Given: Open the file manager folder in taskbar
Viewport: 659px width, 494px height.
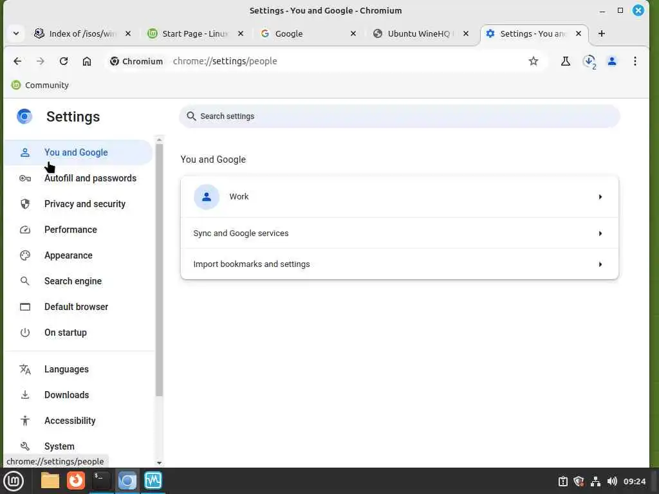Looking at the screenshot, I should tap(50, 481).
